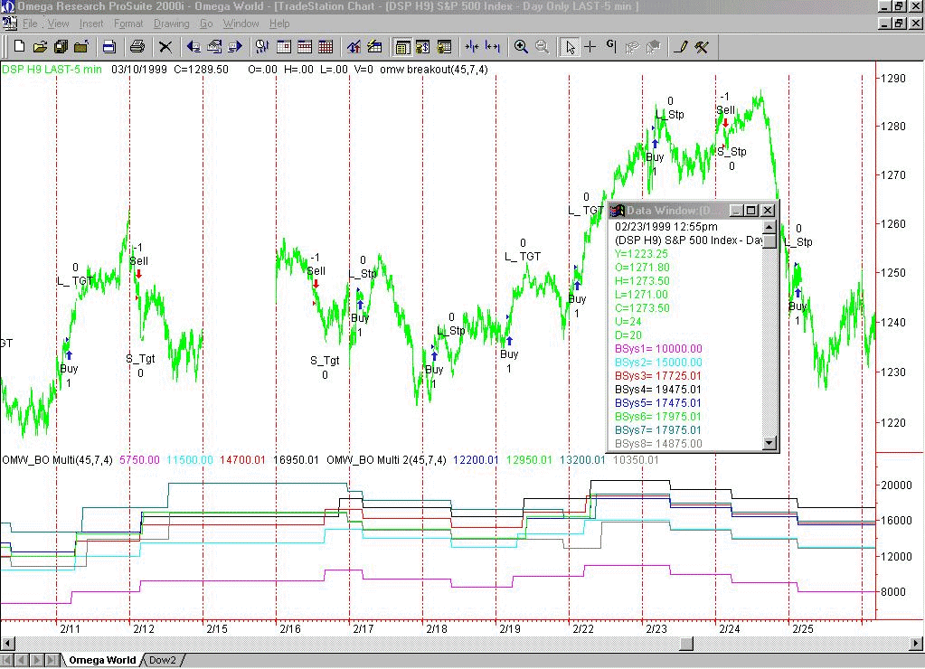
Task: Click the Zoom In magnifier icon
Action: point(521,47)
